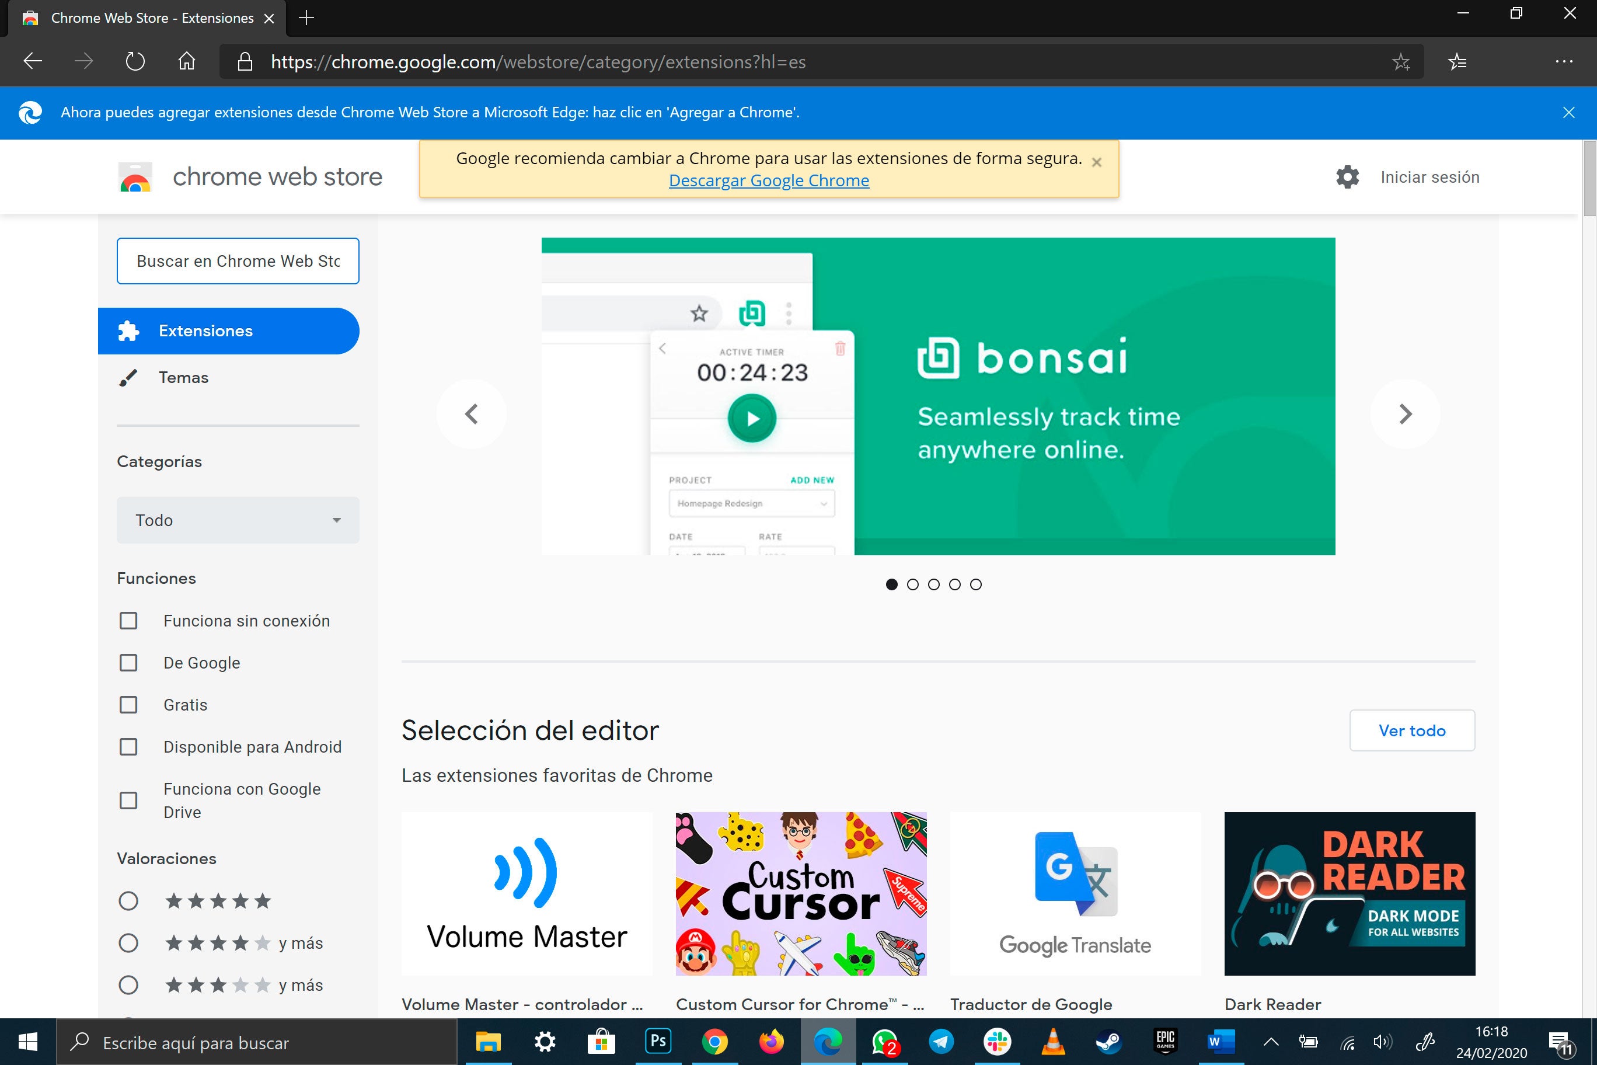Screen dimensions: 1597x1065
Task: Dismiss the blue Edge info bar
Action: click(1568, 112)
